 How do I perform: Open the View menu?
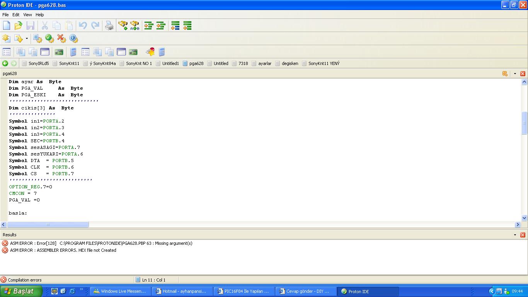[x=27, y=15]
